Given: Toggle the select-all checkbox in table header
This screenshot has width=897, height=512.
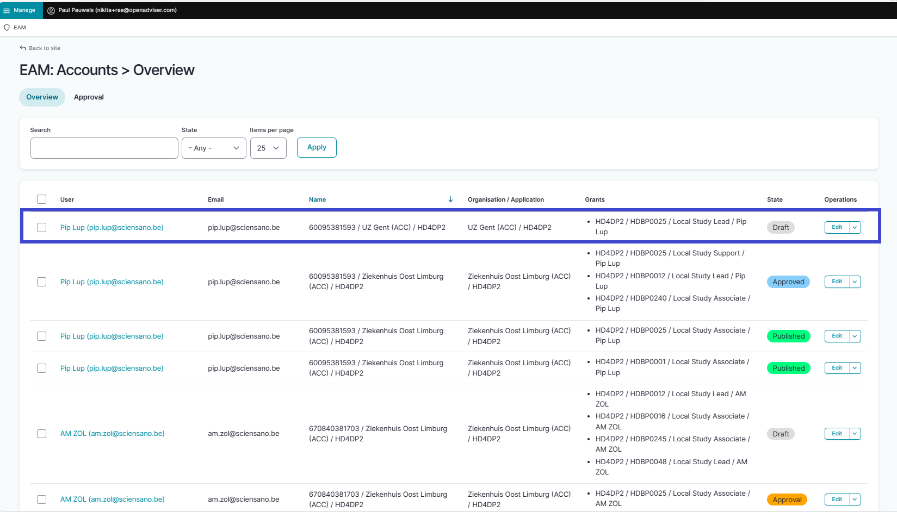Looking at the screenshot, I should (42, 199).
